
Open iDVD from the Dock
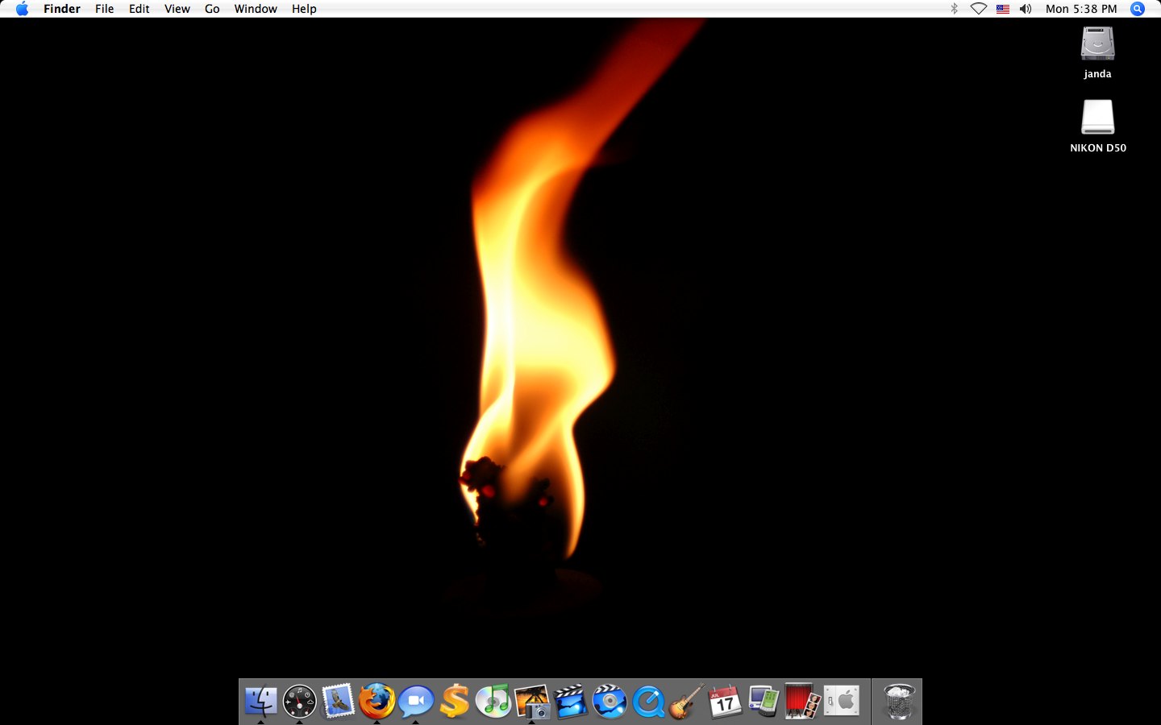pyautogui.click(x=610, y=701)
